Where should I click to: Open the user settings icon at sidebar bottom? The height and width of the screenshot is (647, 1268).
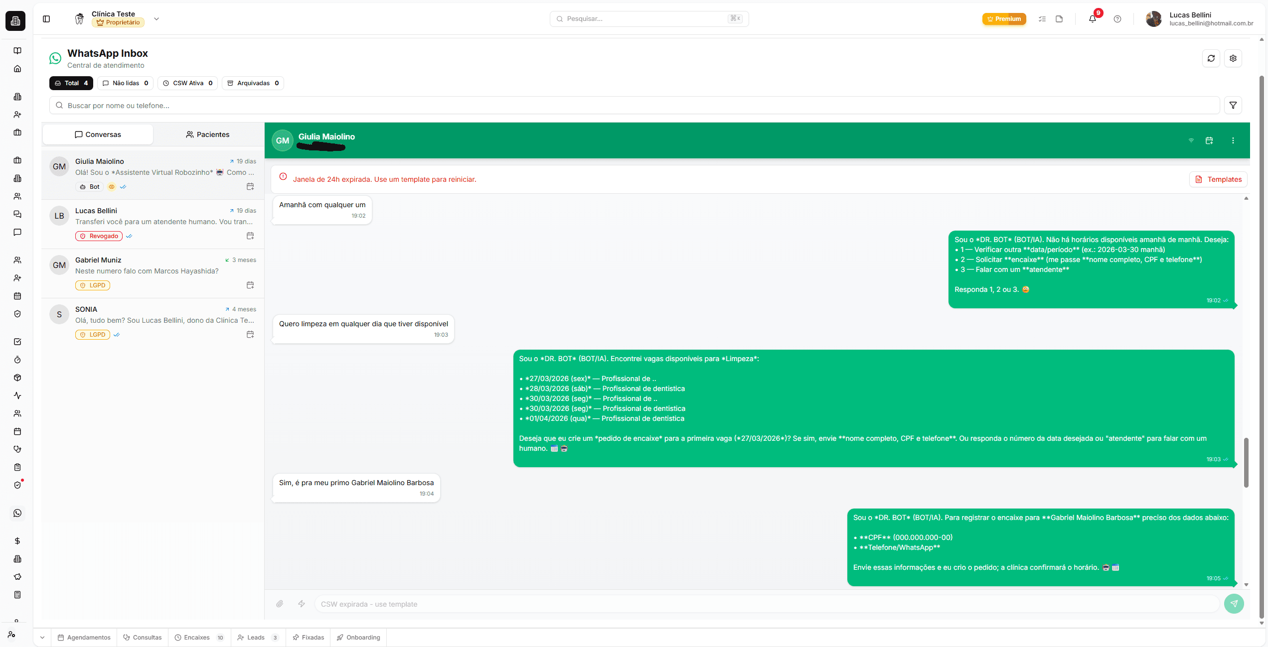coord(11,635)
